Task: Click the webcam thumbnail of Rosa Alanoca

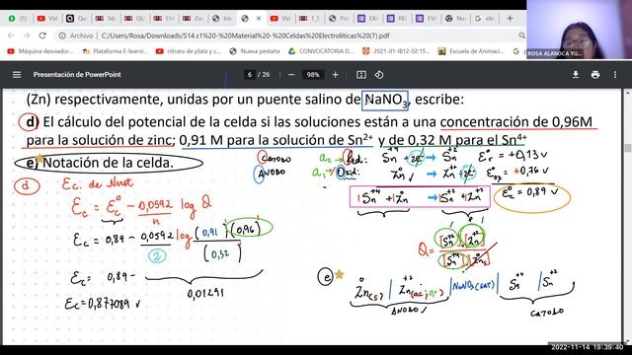Action: click(579, 30)
